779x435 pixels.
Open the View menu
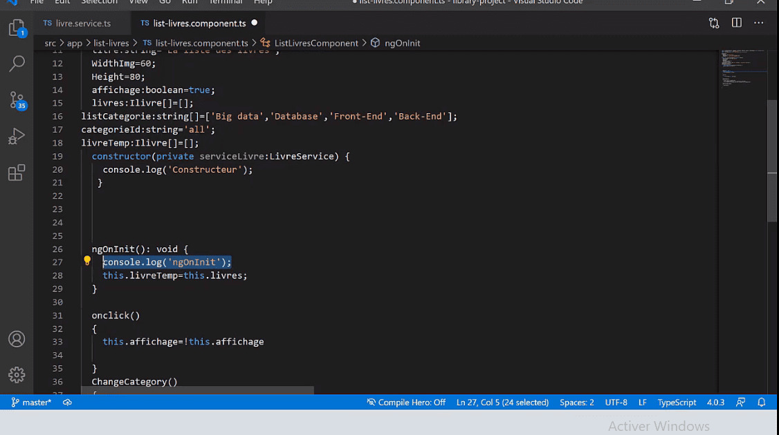coord(138,3)
